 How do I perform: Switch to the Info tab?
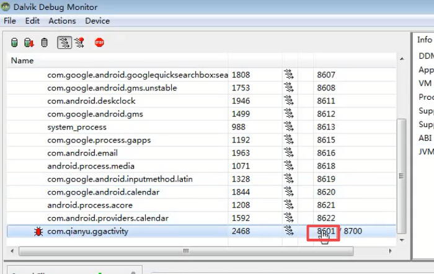tap(425, 40)
